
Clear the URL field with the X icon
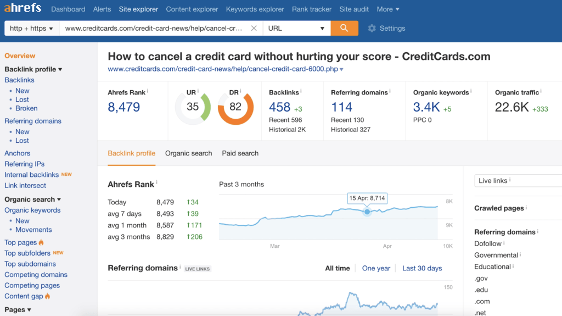(254, 28)
